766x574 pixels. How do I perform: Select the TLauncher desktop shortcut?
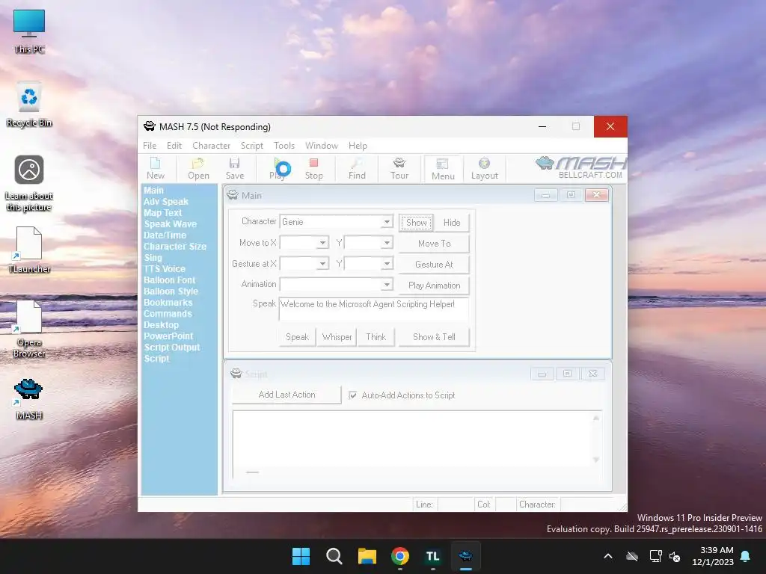coord(29,250)
